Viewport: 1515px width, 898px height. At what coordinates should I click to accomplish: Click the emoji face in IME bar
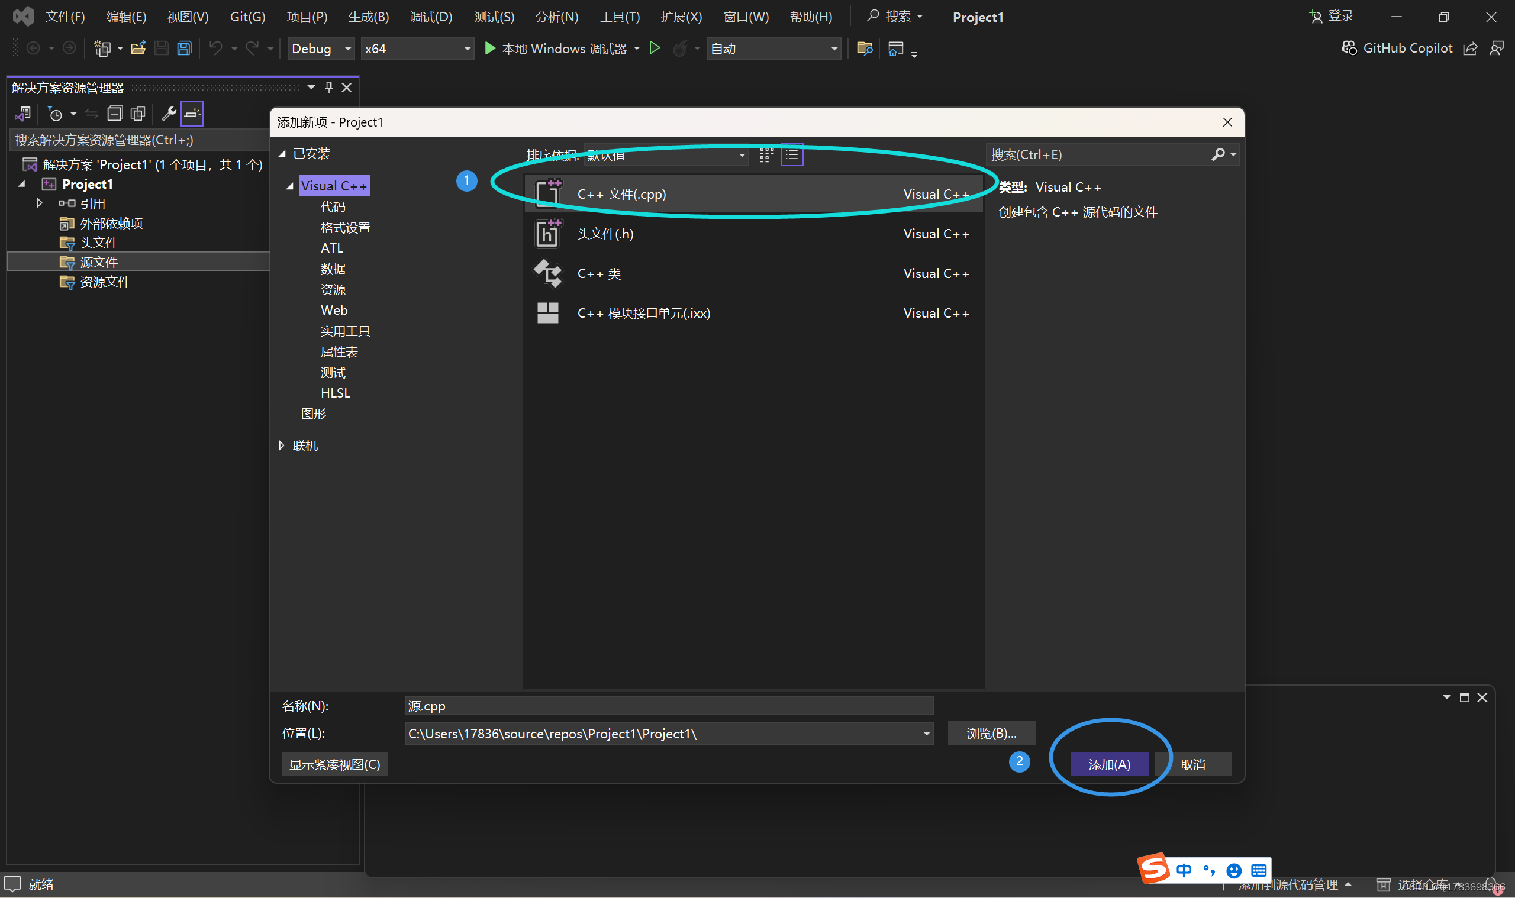pos(1233,870)
